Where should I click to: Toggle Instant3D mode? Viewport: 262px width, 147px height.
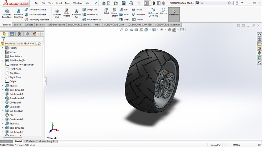(174, 13)
